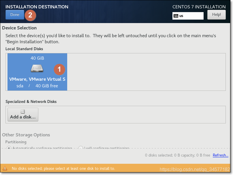The image size is (233, 175).
Task: Click the CENTOS 7 INSTALLATION label
Action: 199,7
